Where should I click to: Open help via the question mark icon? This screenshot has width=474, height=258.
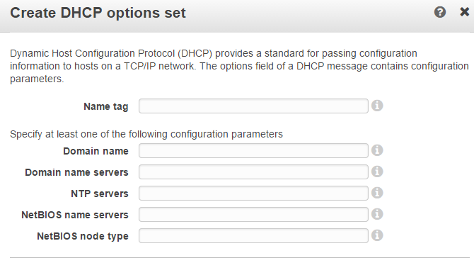click(x=440, y=12)
